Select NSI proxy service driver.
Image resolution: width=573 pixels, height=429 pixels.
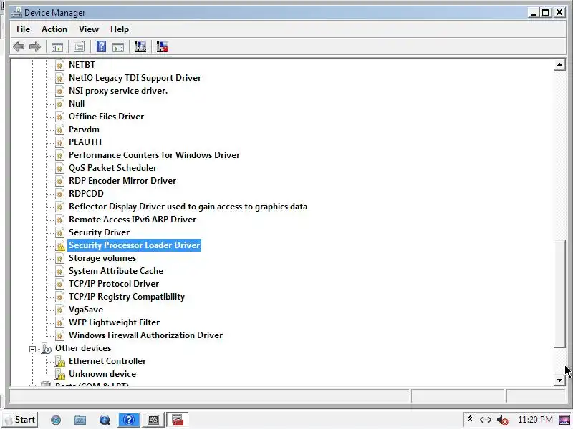(118, 91)
